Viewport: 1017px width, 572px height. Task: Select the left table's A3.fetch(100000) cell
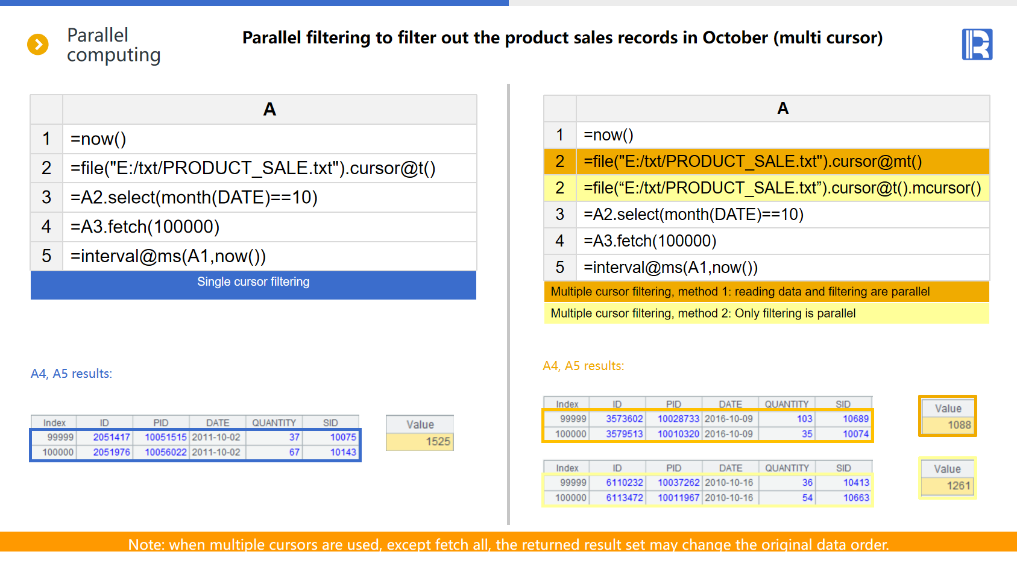(269, 227)
